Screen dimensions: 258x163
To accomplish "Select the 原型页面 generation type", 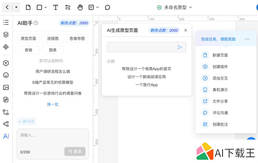I will tap(28, 39).
